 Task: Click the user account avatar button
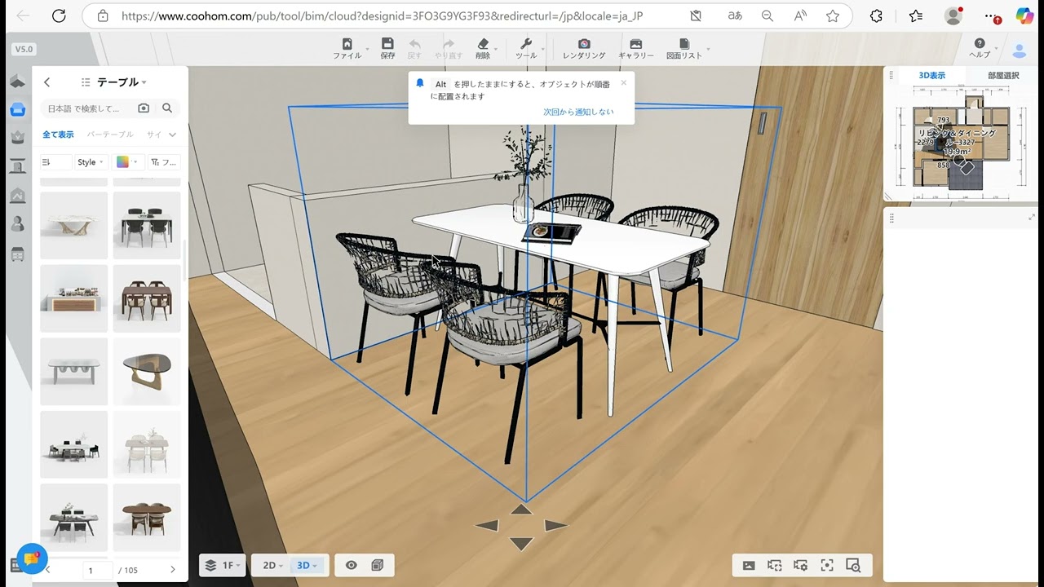click(1019, 50)
